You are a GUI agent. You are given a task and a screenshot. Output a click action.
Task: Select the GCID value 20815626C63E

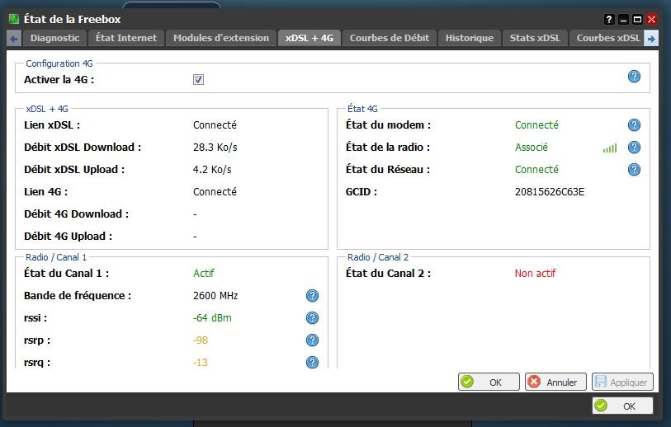click(549, 192)
